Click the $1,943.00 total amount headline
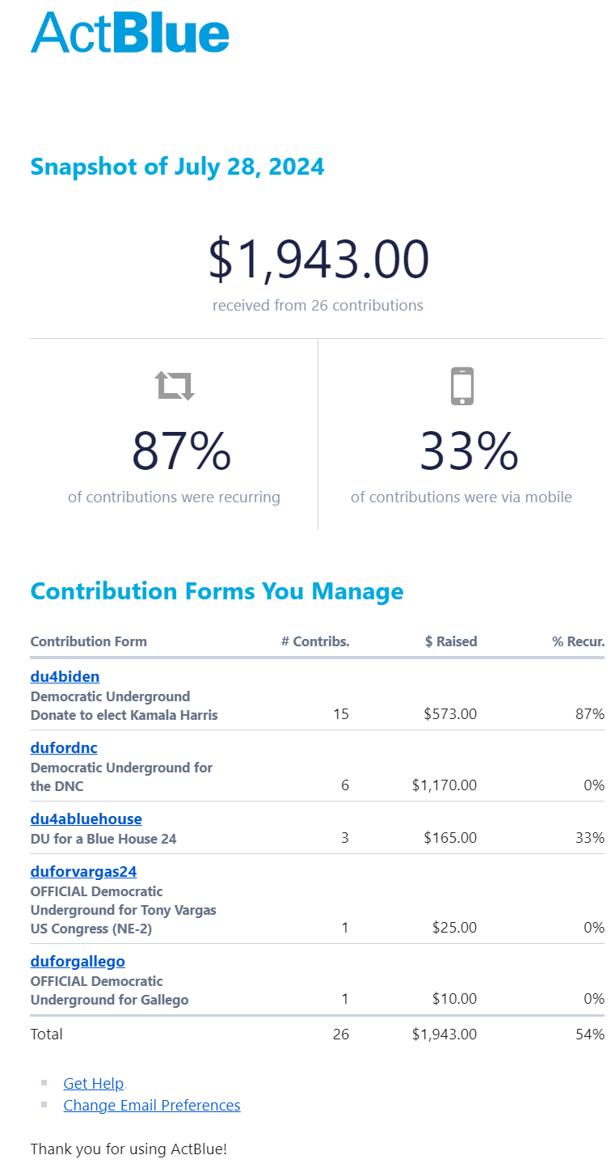This screenshot has height=1172, width=611. coord(318,260)
